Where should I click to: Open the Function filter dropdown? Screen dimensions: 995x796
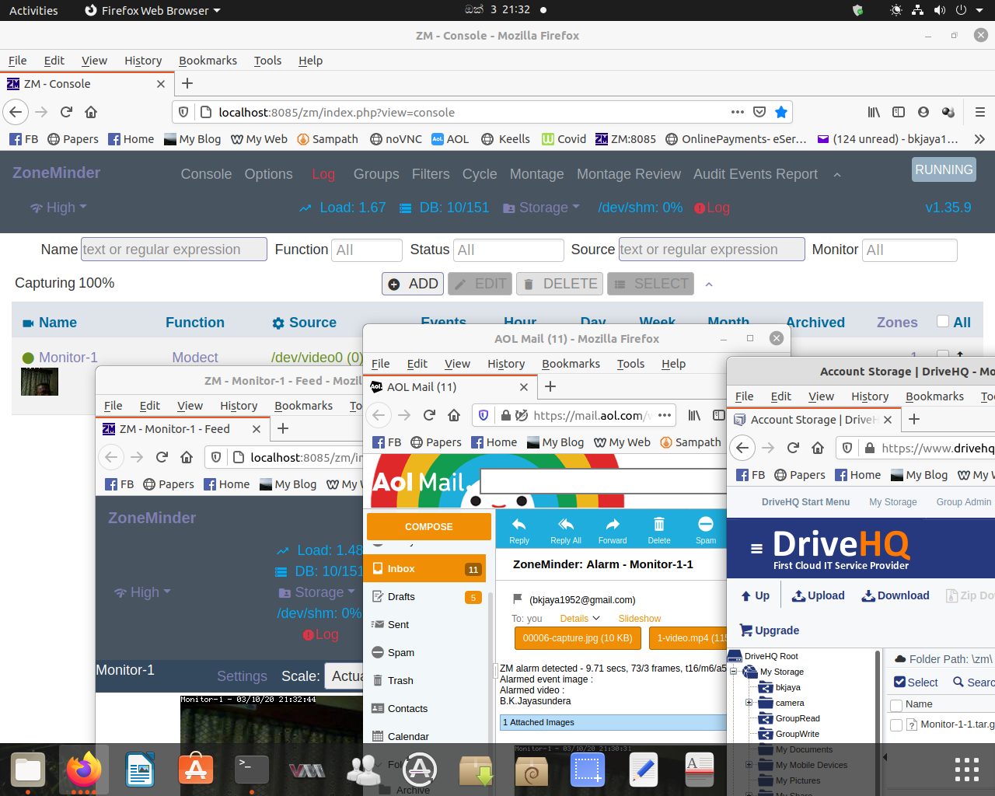click(367, 250)
